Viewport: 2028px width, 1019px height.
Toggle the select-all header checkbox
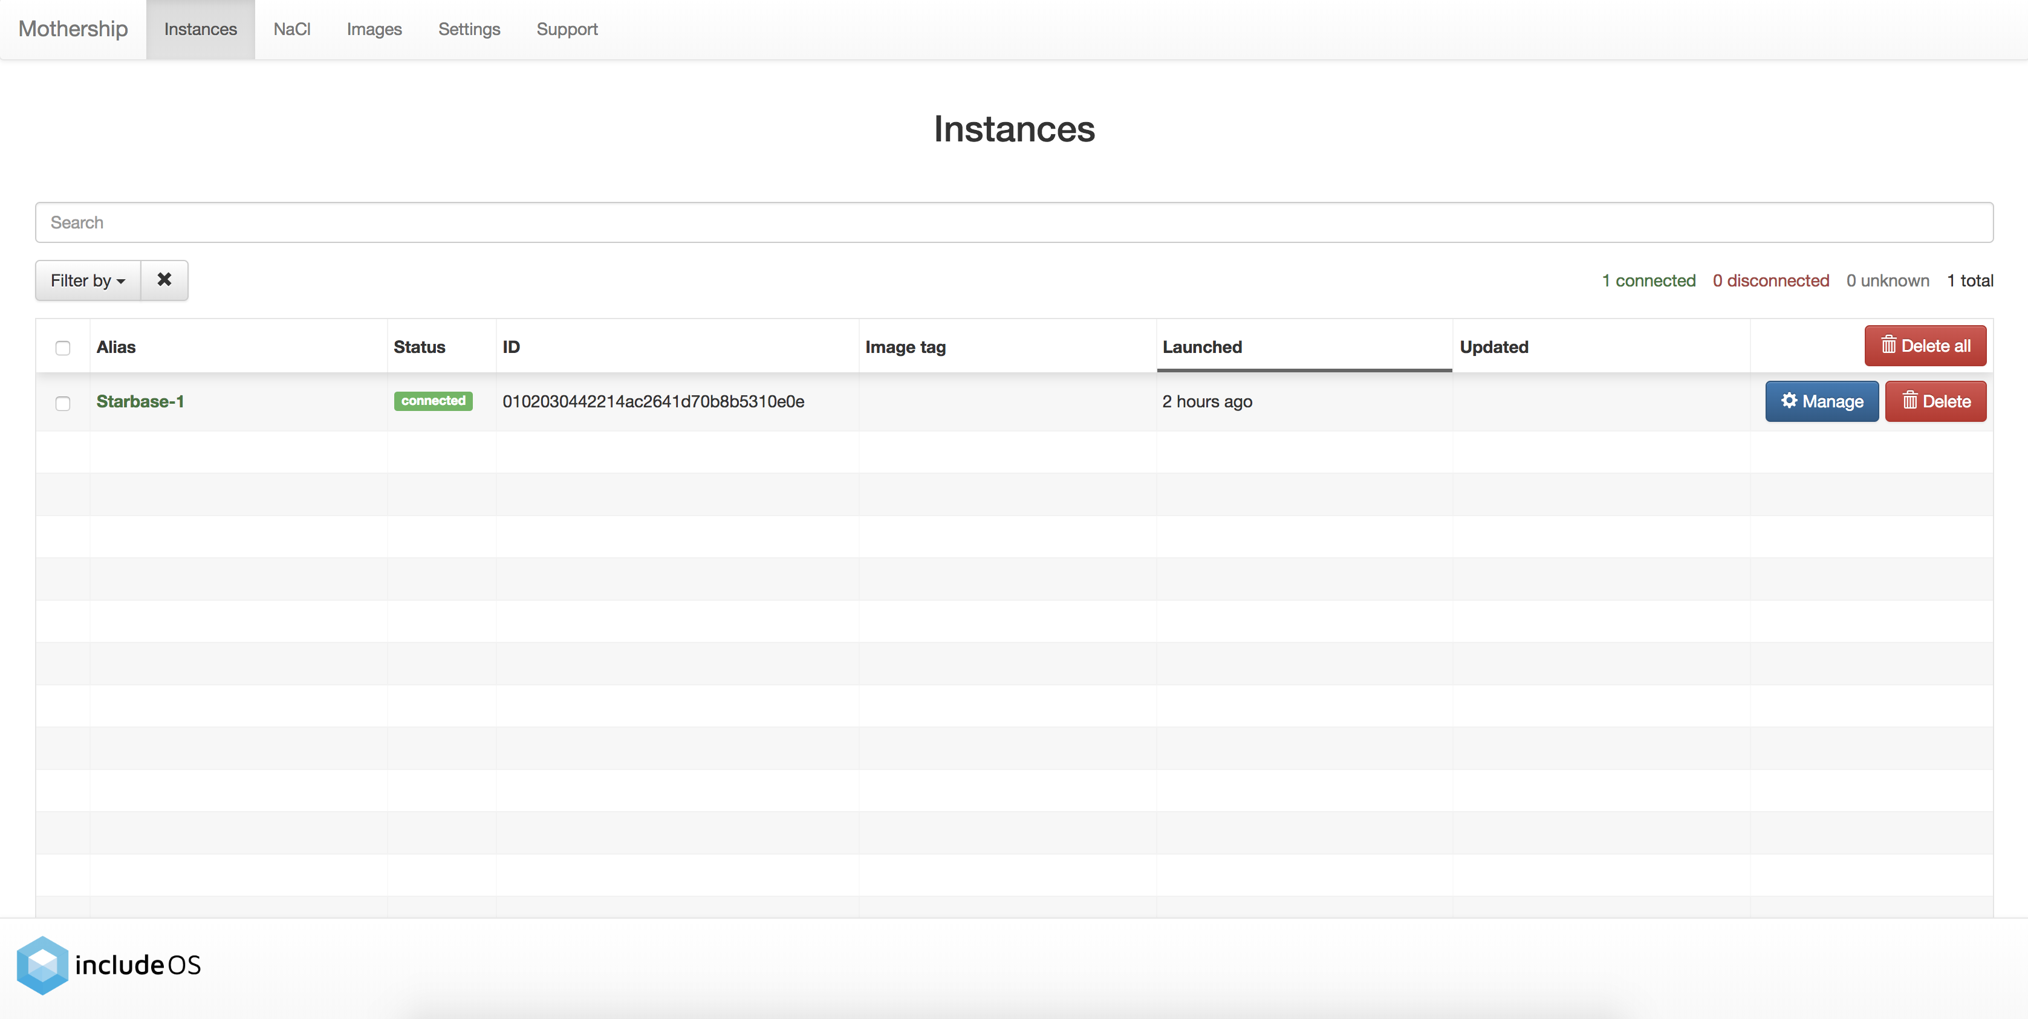tap(63, 348)
